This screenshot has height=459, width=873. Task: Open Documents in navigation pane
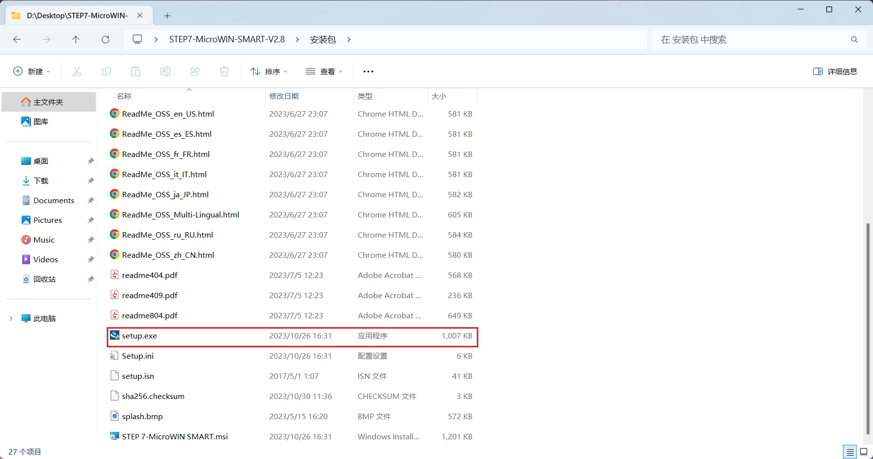(x=49, y=200)
